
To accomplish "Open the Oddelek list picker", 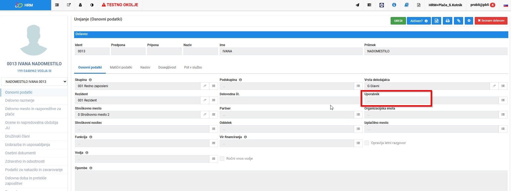I will click(358, 129).
